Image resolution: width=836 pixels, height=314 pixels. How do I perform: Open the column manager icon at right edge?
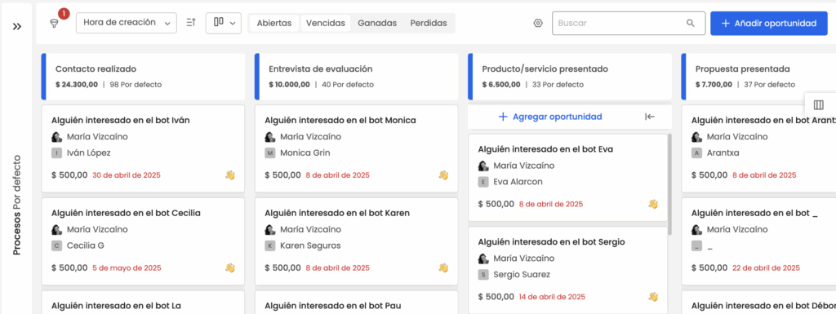819,105
